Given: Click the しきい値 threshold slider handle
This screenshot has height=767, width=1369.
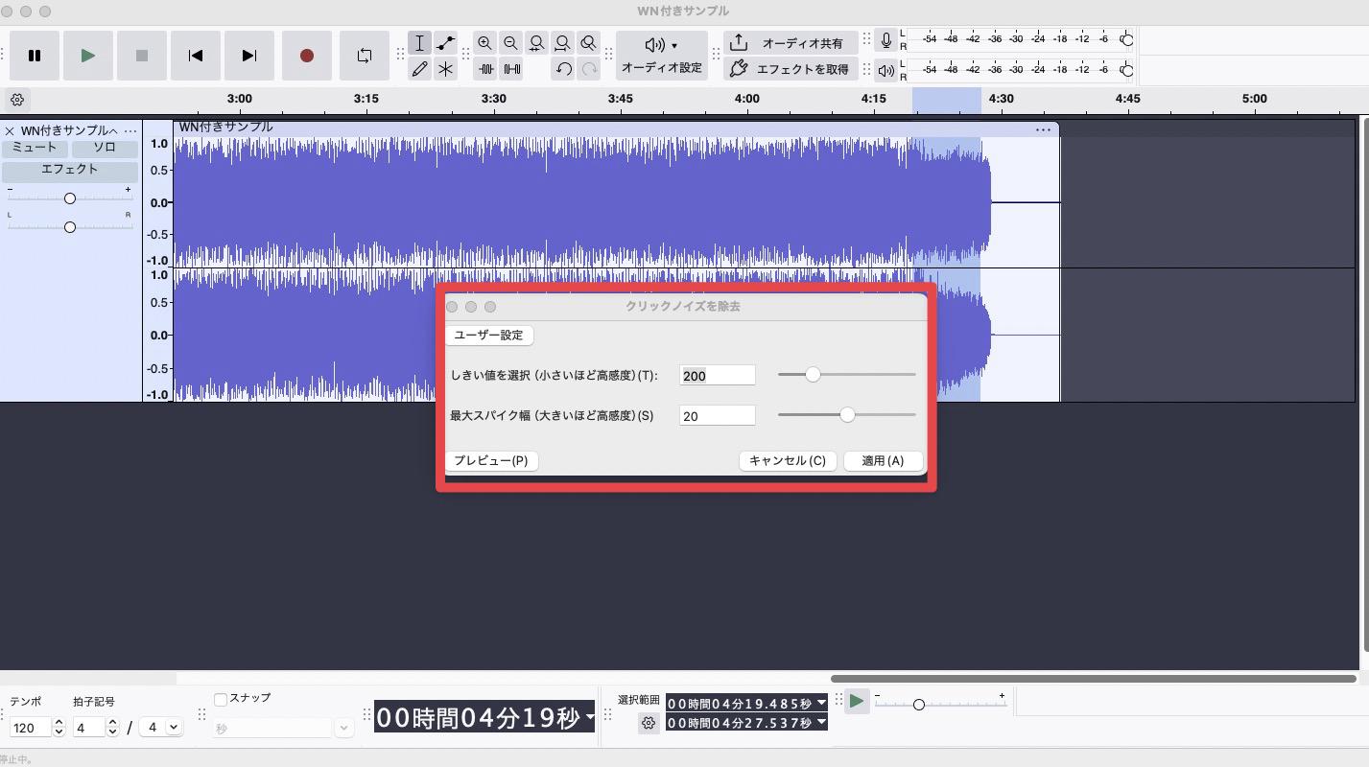Looking at the screenshot, I should 813,375.
